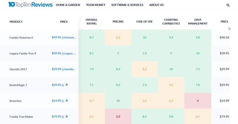
Task: Click Branches red data management score 4
Action: pyautogui.click(x=198, y=101)
